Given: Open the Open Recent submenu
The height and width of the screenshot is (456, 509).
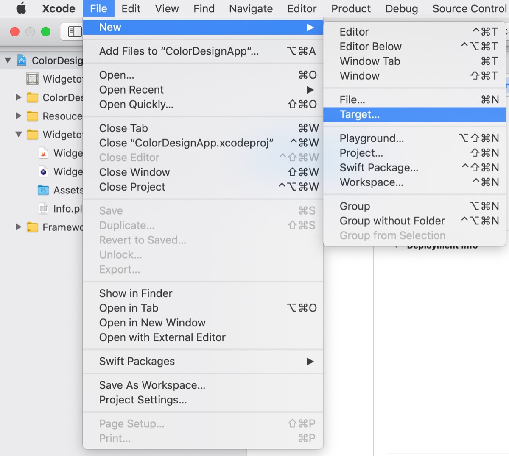Looking at the screenshot, I should pyautogui.click(x=203, y=90).
